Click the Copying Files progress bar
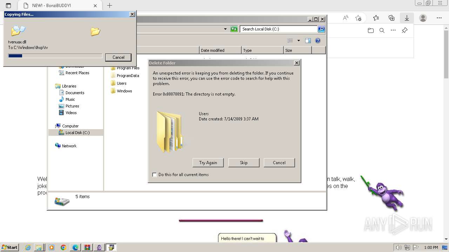Viewport: 449px width, 252px height. (55, 56)
